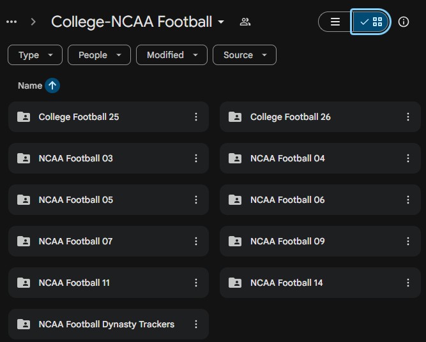Click shared folder icon of College Football 25
The height and width of the screenshot is (342, 426).
click(24, 117)
